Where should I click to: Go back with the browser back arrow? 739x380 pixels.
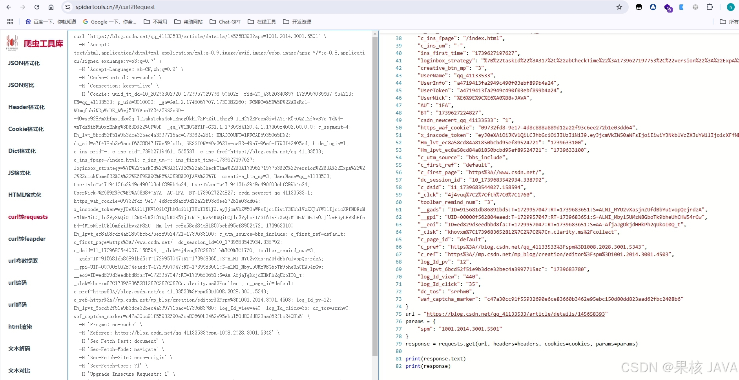coord(9,7)
